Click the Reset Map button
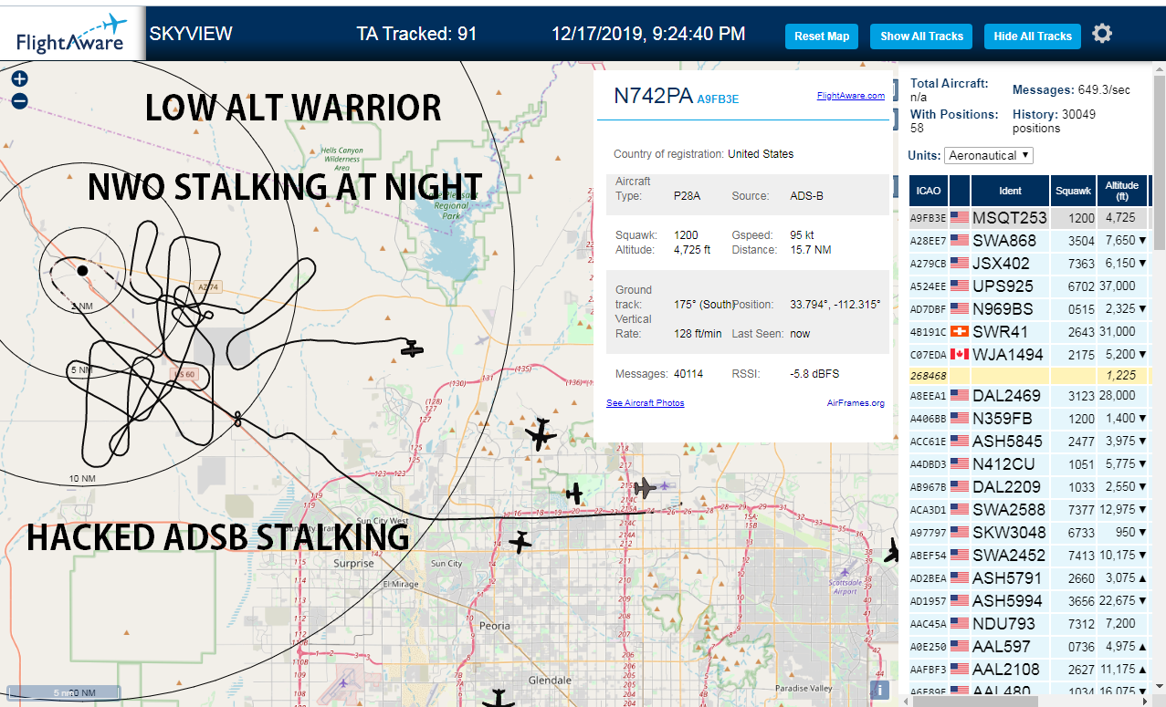The width and height of the screenshot is (1166, 707). coord(822,36)
